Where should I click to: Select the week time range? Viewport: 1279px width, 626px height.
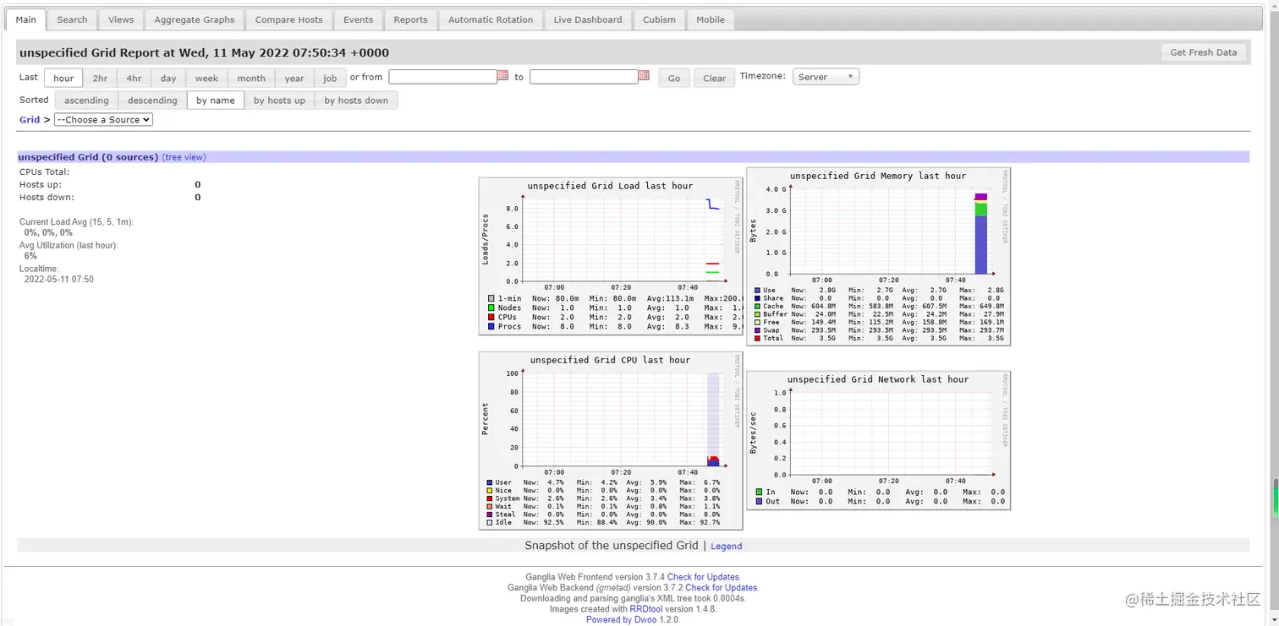(206, 78)
